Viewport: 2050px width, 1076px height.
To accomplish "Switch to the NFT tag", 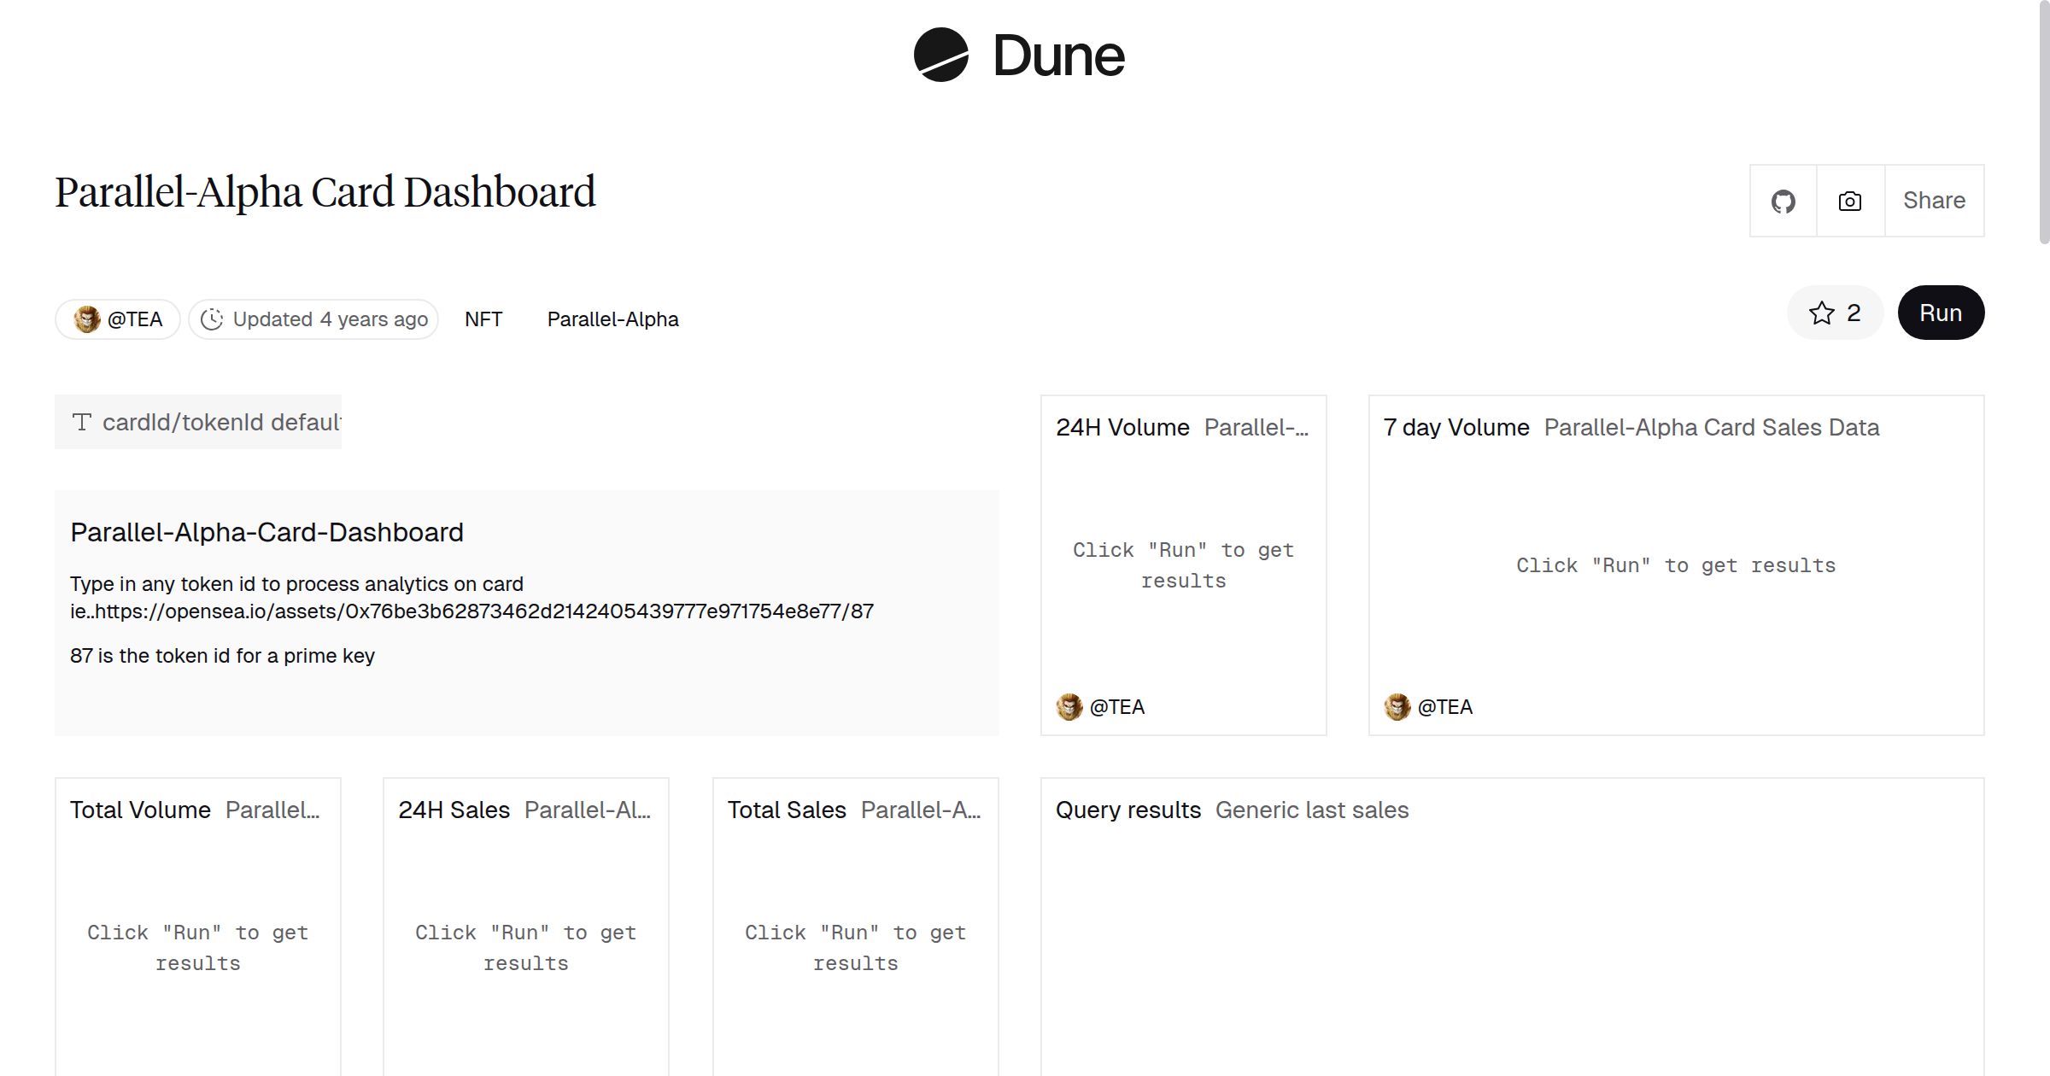I will click(x=483, y=319).
